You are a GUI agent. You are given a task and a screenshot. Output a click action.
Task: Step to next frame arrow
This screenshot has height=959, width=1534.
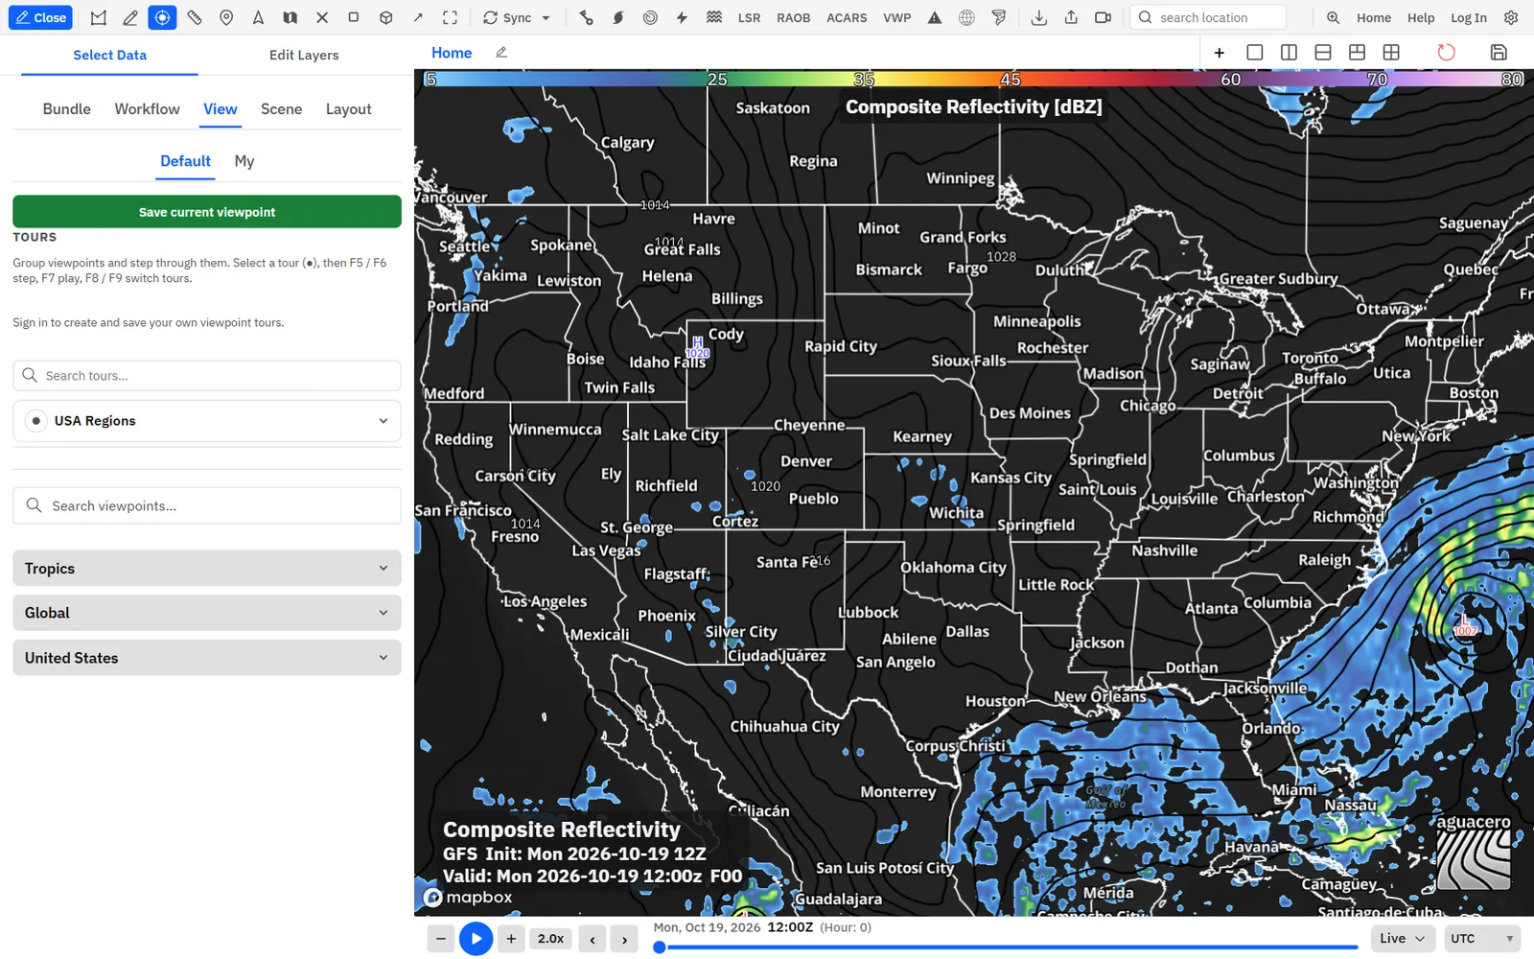pos(624,939)
